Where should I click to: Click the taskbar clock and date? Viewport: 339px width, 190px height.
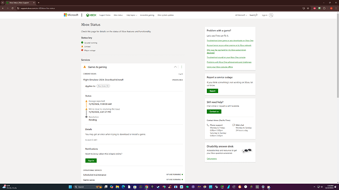pos(330,187)
